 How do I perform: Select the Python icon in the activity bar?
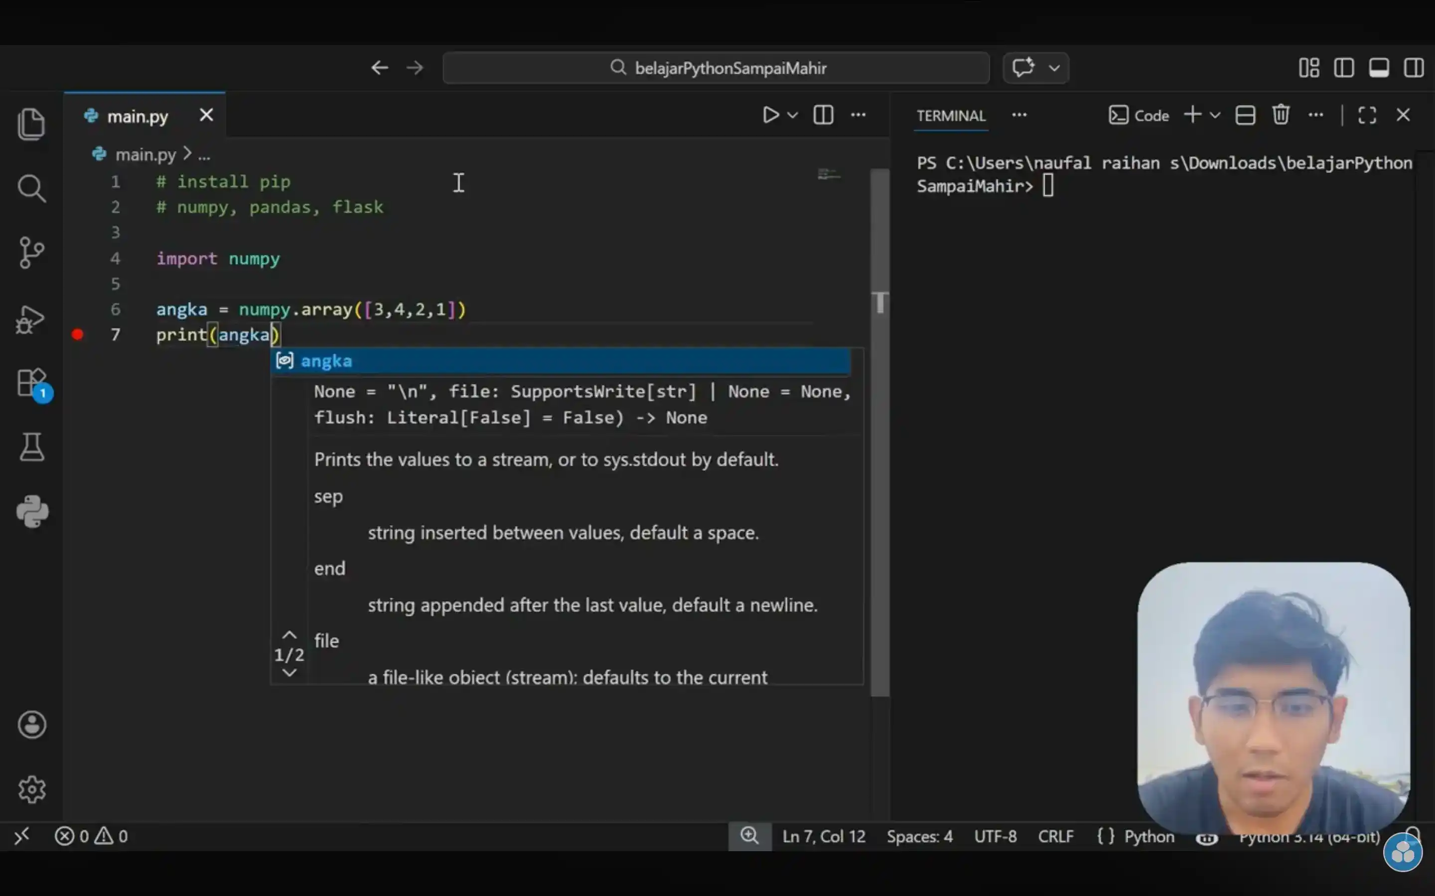[x=32, y=511]
